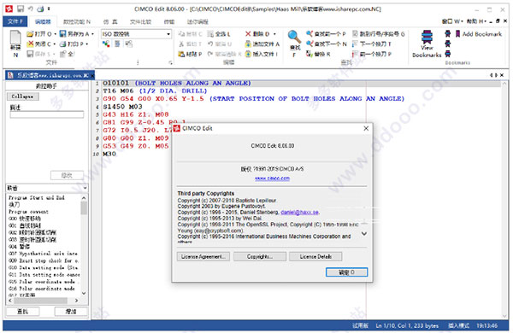Open the File F menu tab

click(15, 21)
